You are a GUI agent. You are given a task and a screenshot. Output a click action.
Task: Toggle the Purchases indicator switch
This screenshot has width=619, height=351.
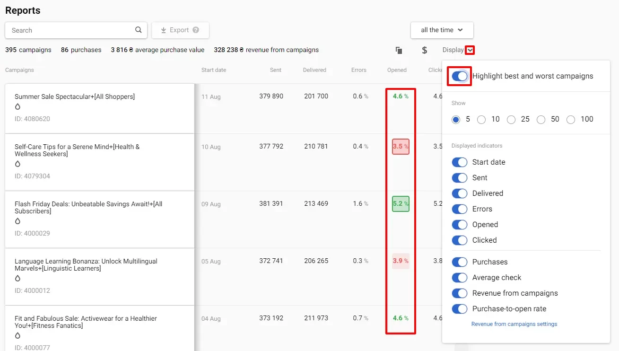tap(459, 262)
